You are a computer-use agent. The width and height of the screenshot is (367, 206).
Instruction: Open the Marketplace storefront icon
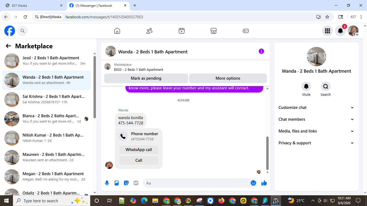point(214,31)
